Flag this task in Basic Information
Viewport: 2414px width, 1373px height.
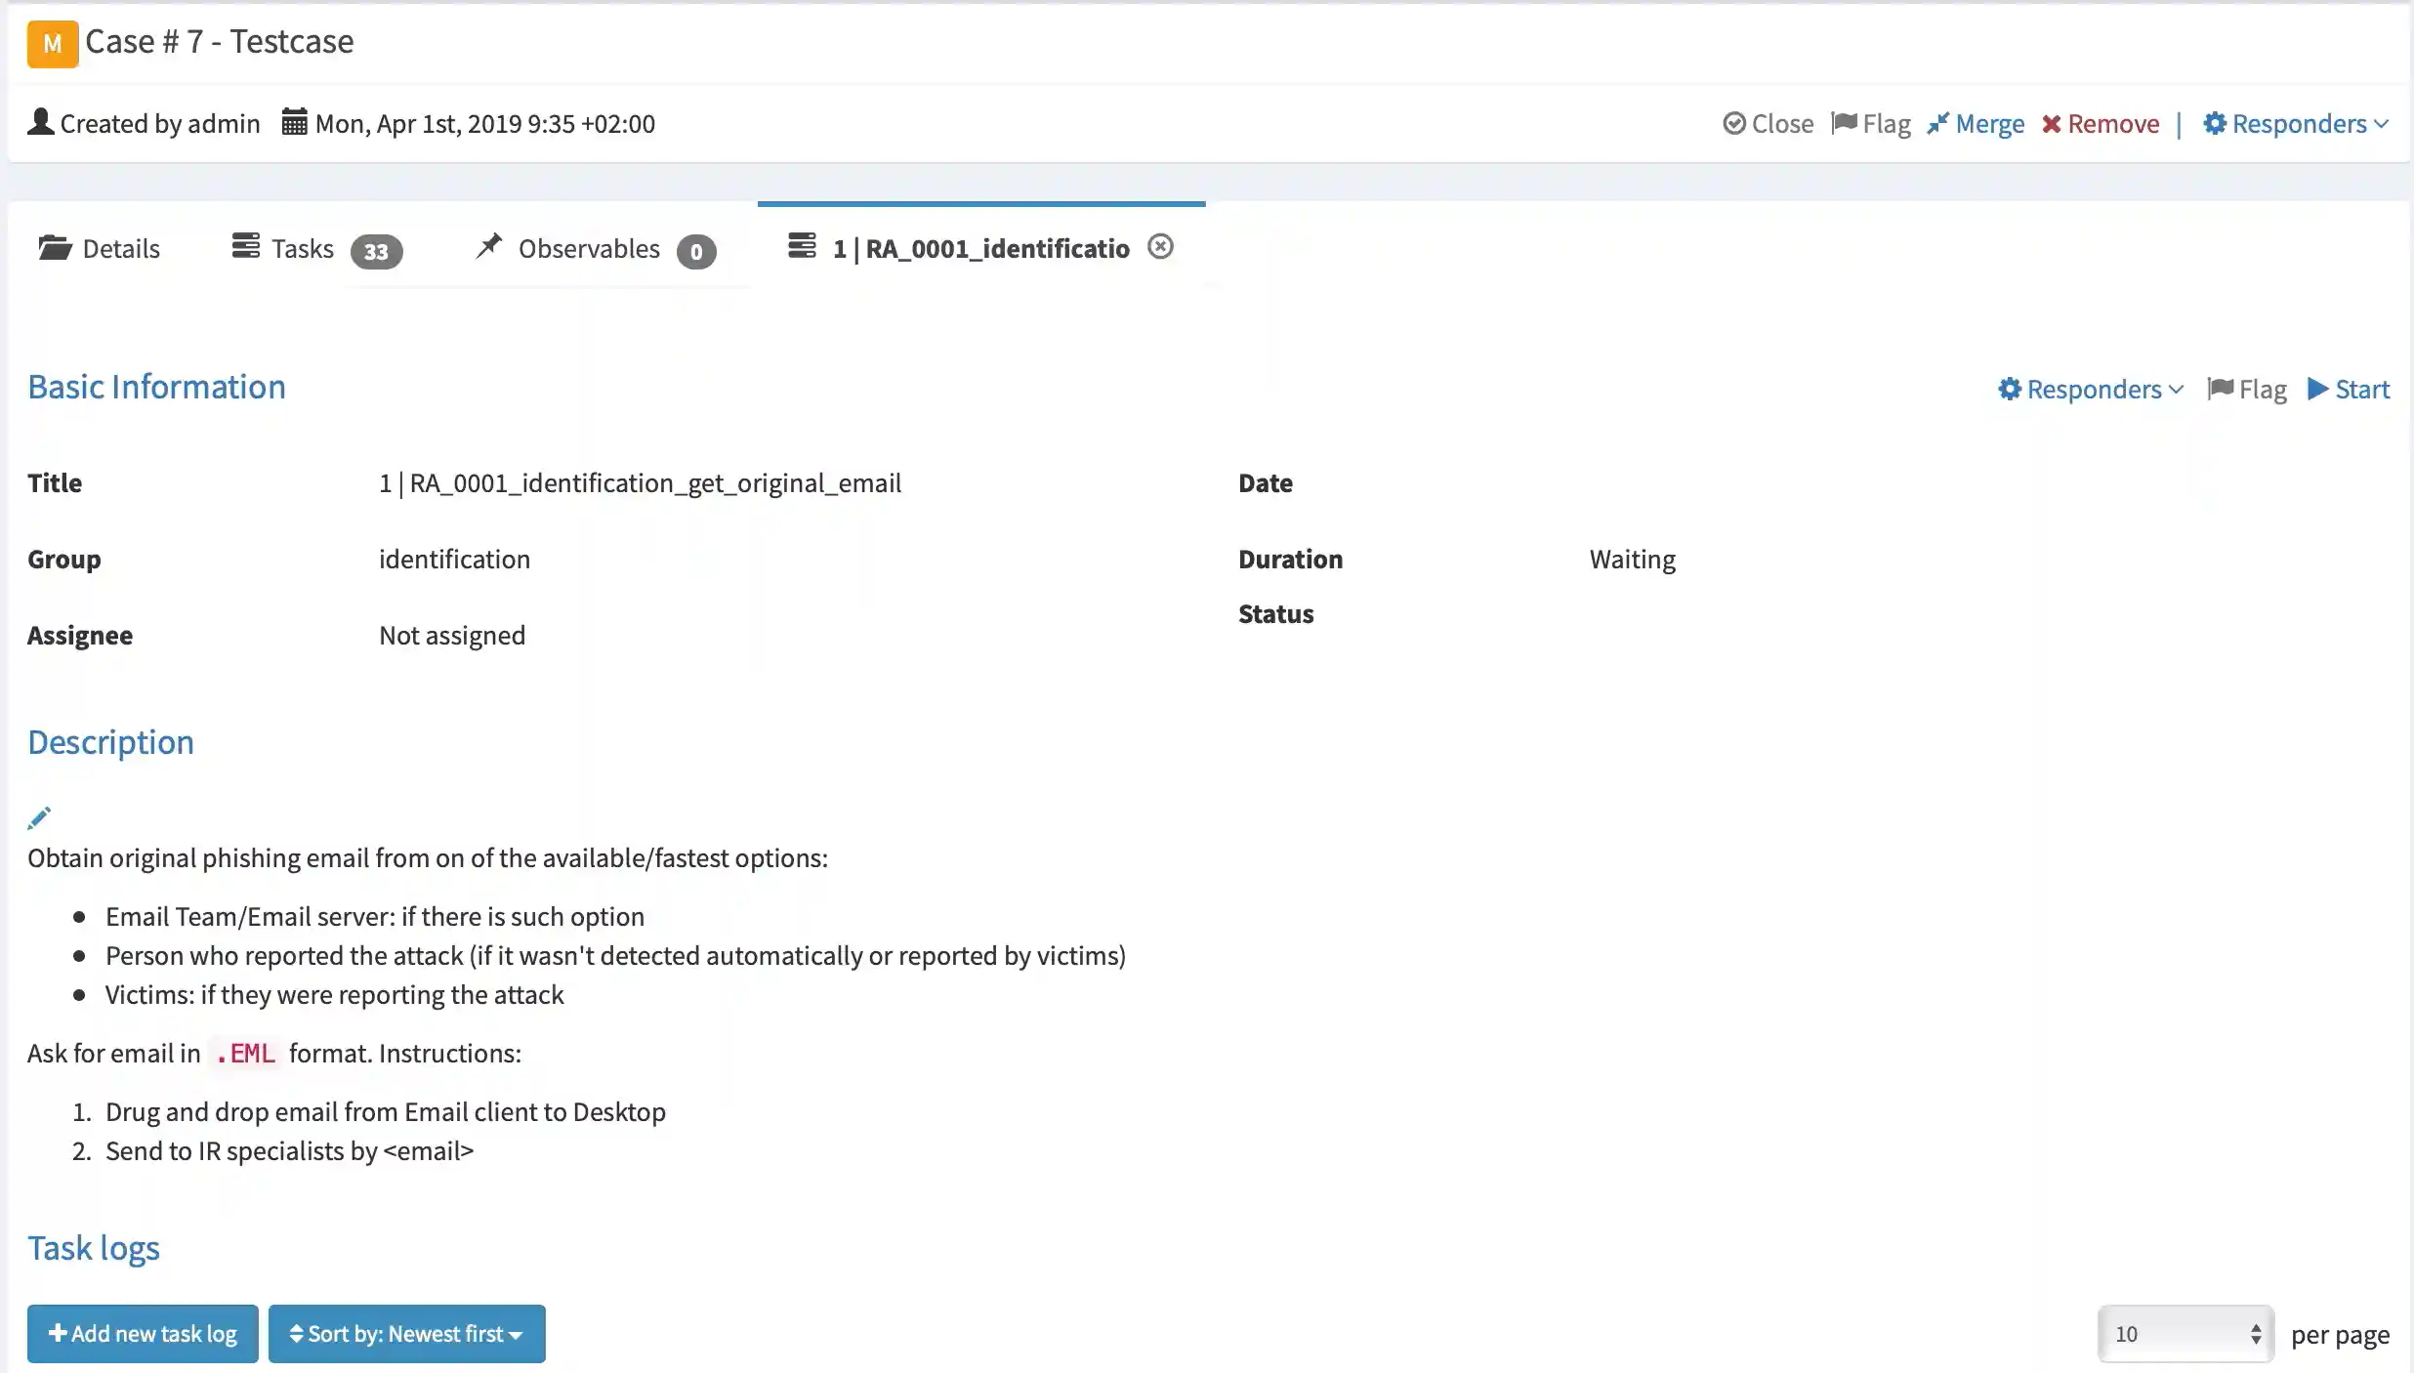(x=2247, y=390)
